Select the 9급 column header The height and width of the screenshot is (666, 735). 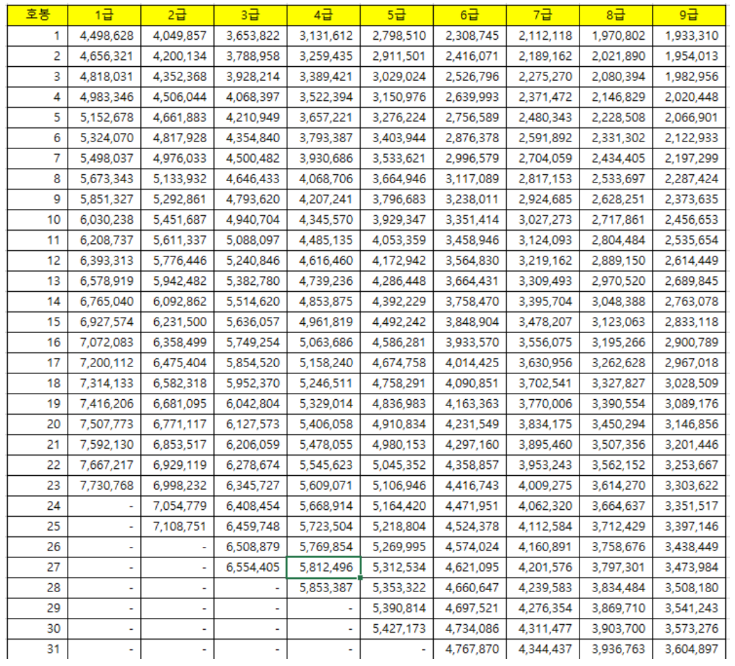(x=689, y=15)
